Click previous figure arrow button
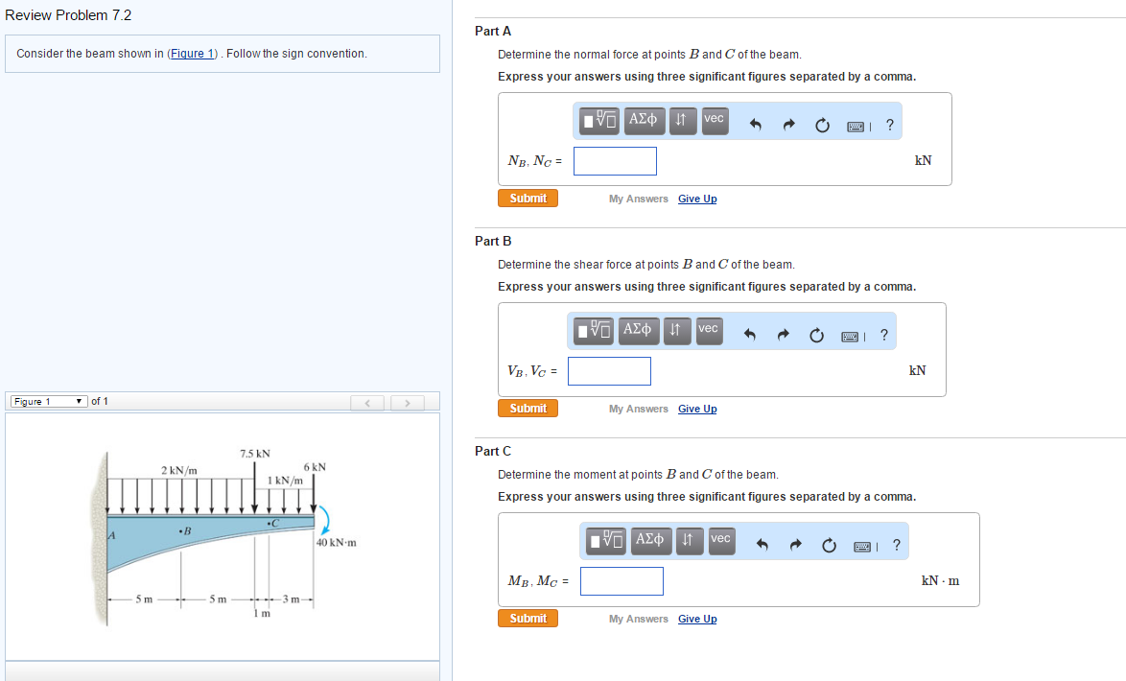1126x681 pixels. [x=367, y=403]
